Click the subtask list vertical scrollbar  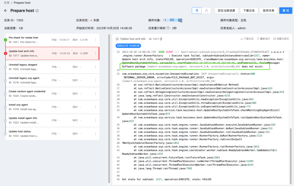pos(109,108)
